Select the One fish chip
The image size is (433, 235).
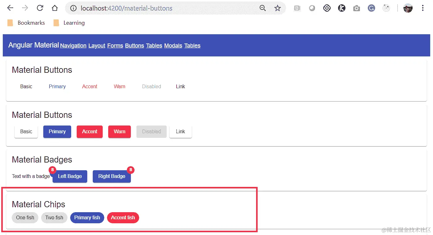pos(25,218)
